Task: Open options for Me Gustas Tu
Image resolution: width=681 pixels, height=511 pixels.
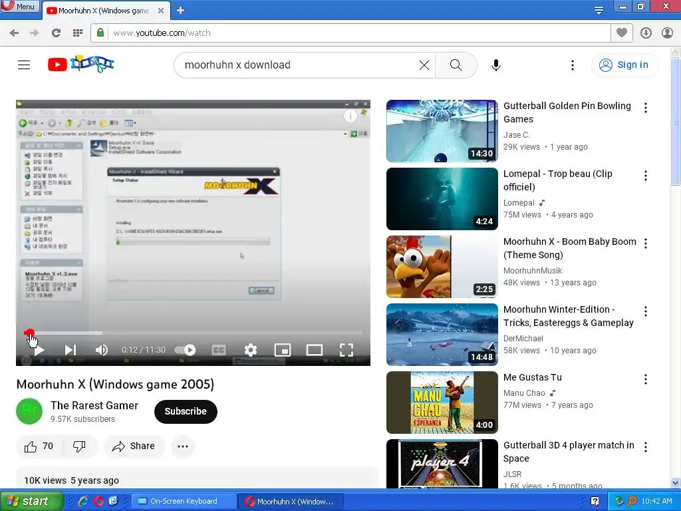Action: (x=646, y=379)
